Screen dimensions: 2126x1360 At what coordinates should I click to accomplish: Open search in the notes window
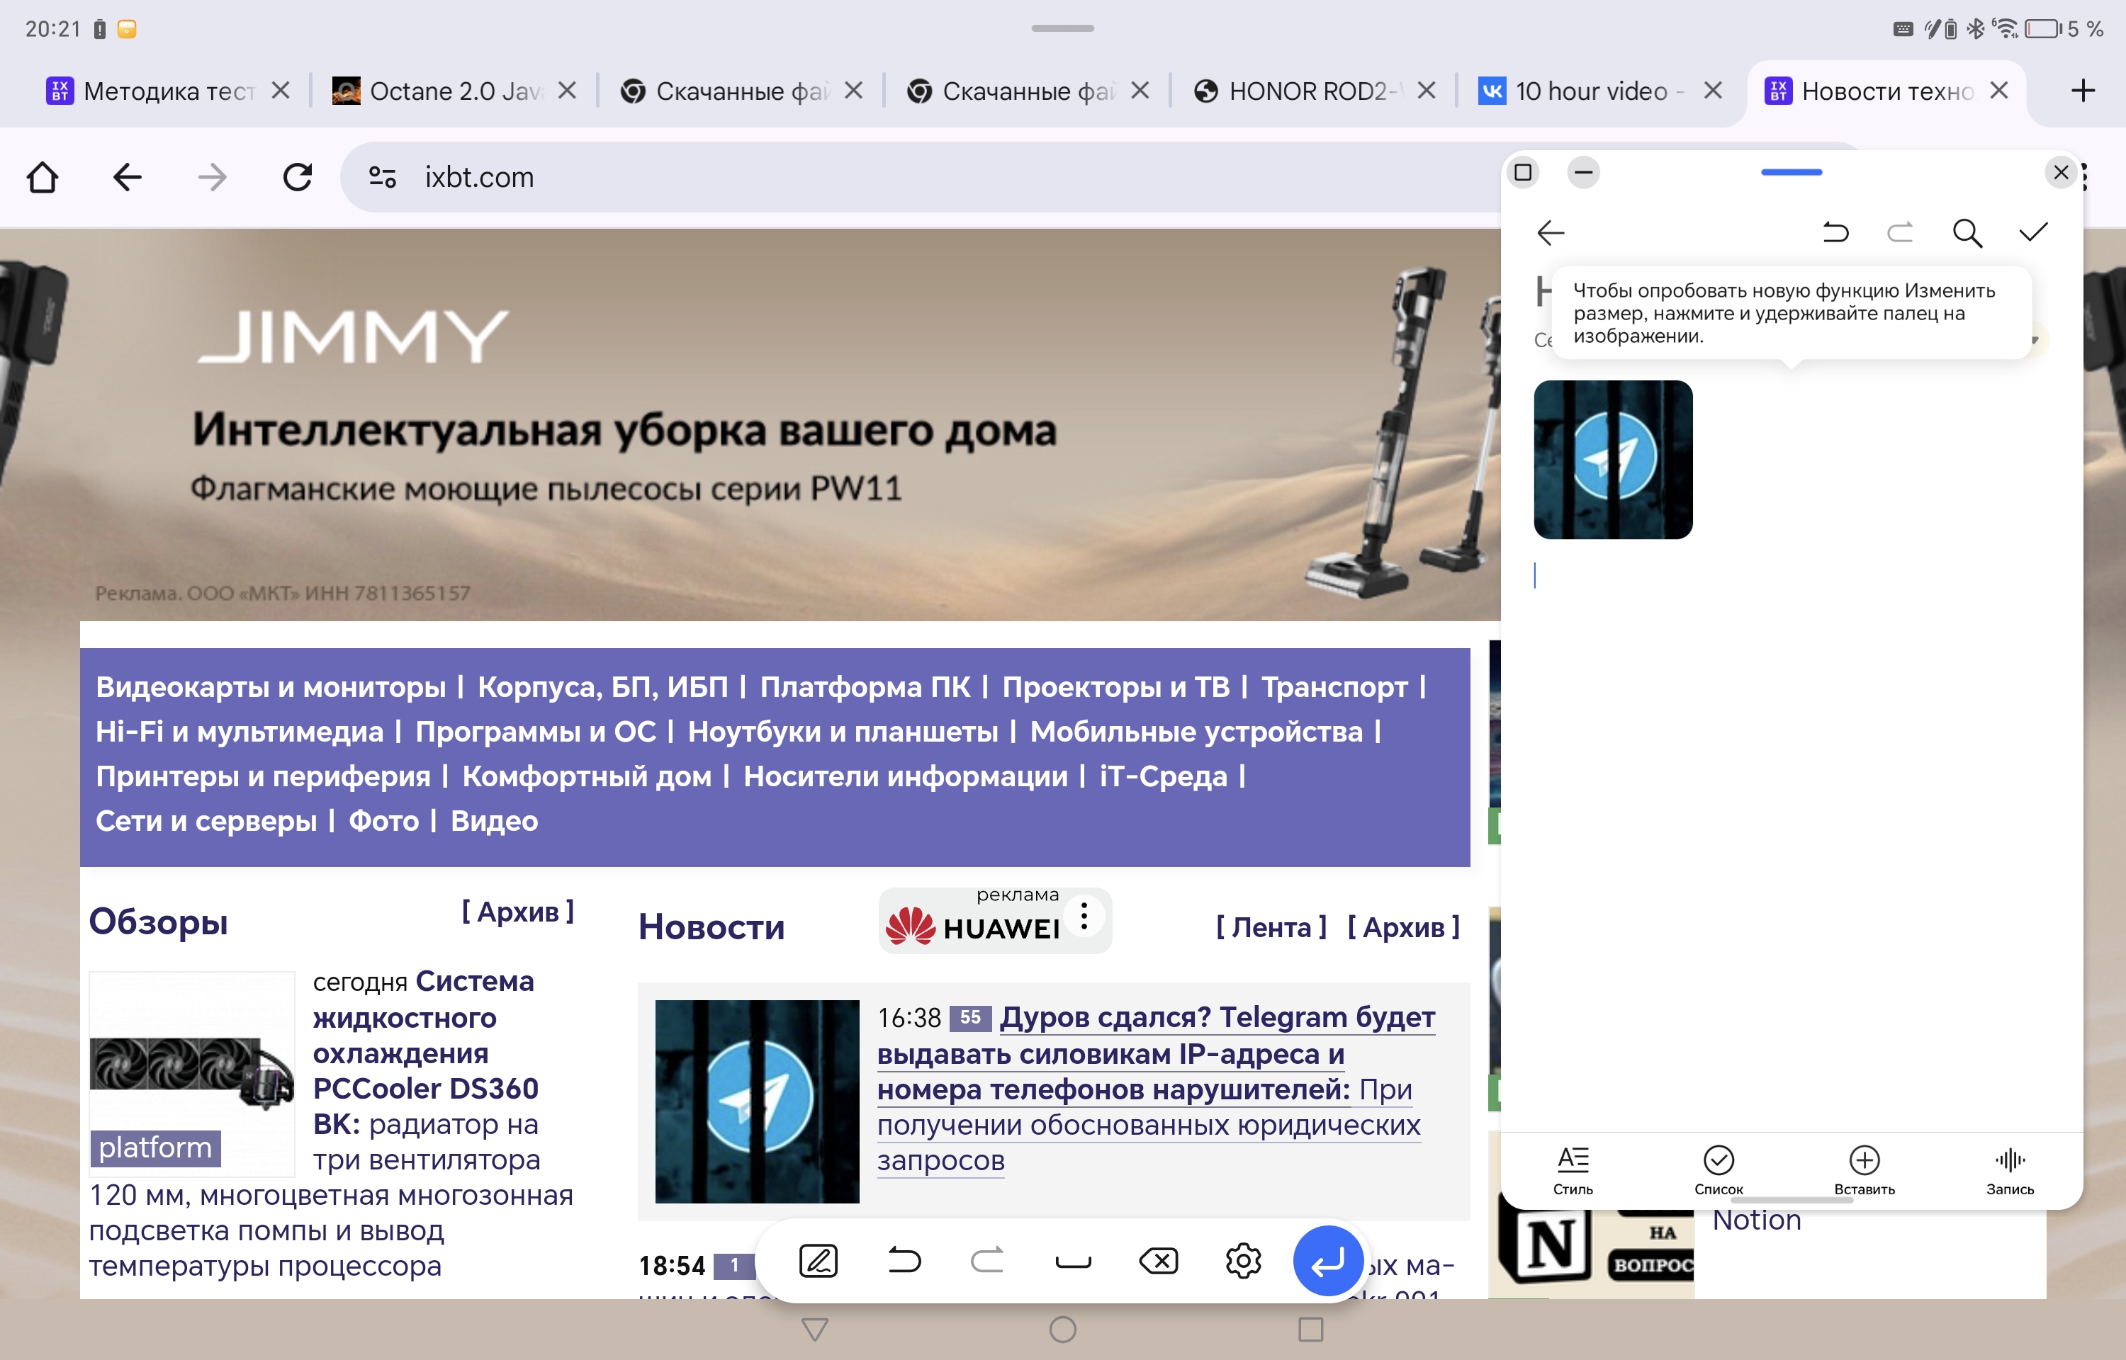pyautogui.click(x=1966, y=233)
